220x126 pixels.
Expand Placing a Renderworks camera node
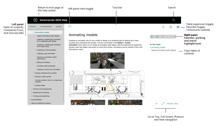click(34, 73)
